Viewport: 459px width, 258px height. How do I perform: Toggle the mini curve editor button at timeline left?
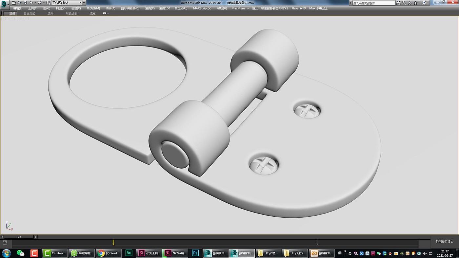[x=5, y=243]
